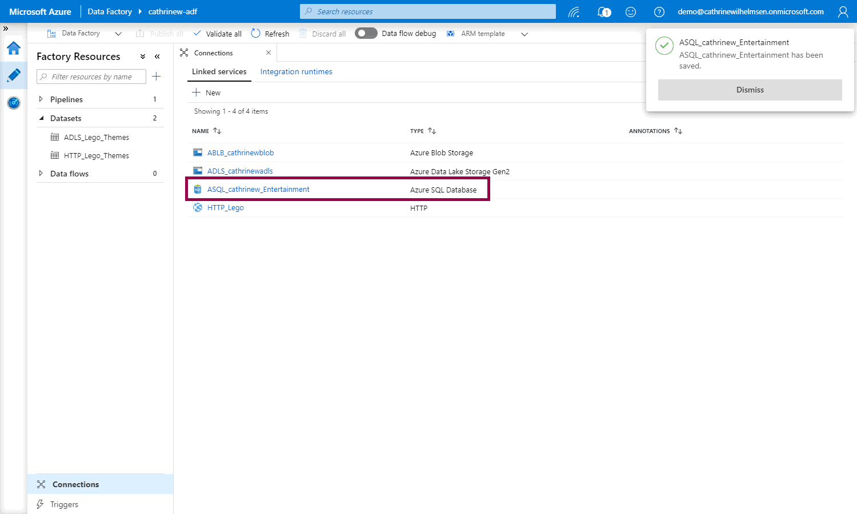
Task: Close the Connections tab
Action: pos(269,53)
